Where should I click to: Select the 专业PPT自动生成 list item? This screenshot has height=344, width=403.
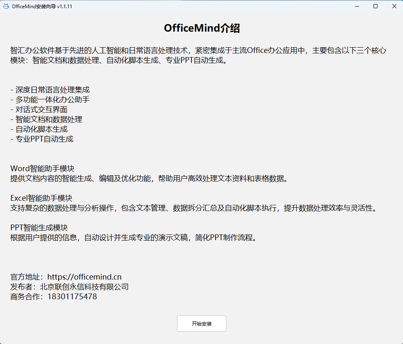tap(42, 139)
